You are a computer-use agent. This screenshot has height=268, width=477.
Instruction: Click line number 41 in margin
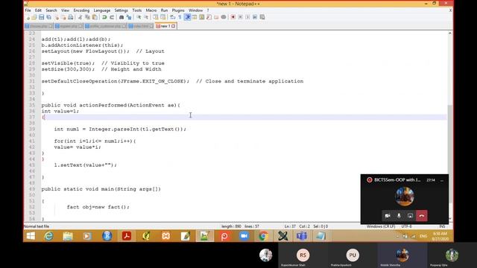click(x=32, y=141)
